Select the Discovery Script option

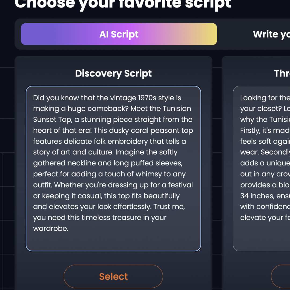(113, 276)
